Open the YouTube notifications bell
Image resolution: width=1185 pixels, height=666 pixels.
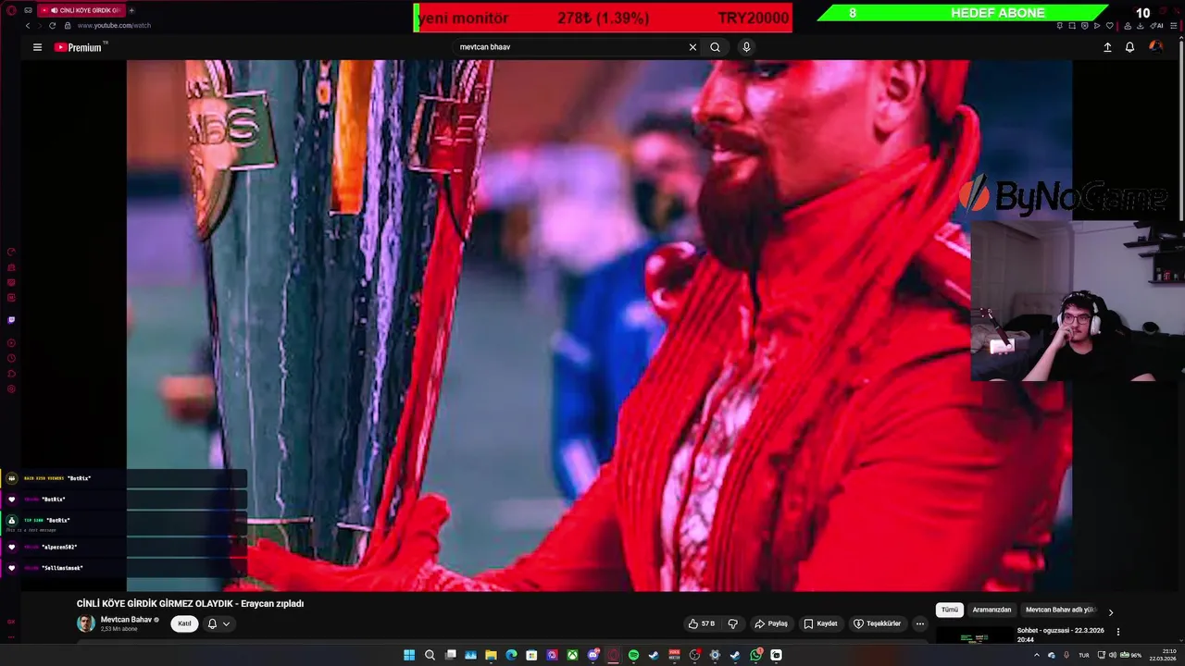[1129, 47]
